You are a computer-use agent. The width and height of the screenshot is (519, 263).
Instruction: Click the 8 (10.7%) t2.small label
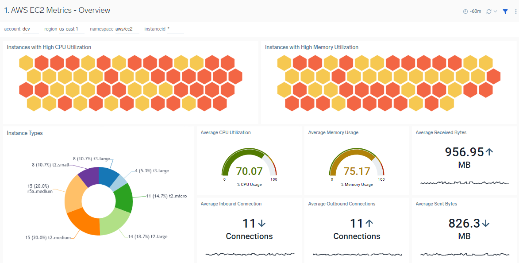coord(50,165)
